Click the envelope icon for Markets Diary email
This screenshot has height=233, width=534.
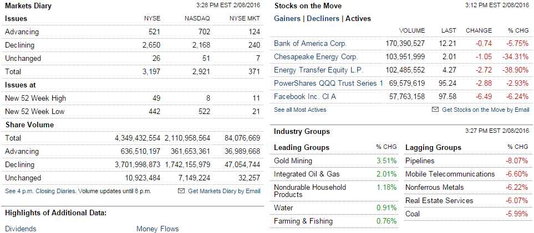click(x=181, y=191)
